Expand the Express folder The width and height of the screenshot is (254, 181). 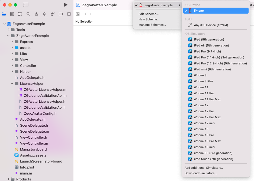point(12,42)
